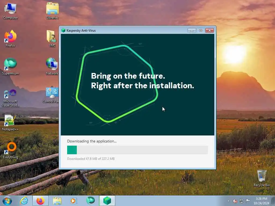This screenshot has height=206, width=275.
Task: Open the clock showing 3:28 PM
Action: [261, 201]
